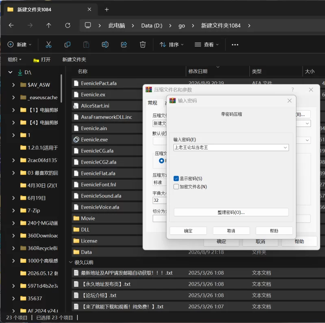Open the 新建 dropdown menu

tap(19, 44)
